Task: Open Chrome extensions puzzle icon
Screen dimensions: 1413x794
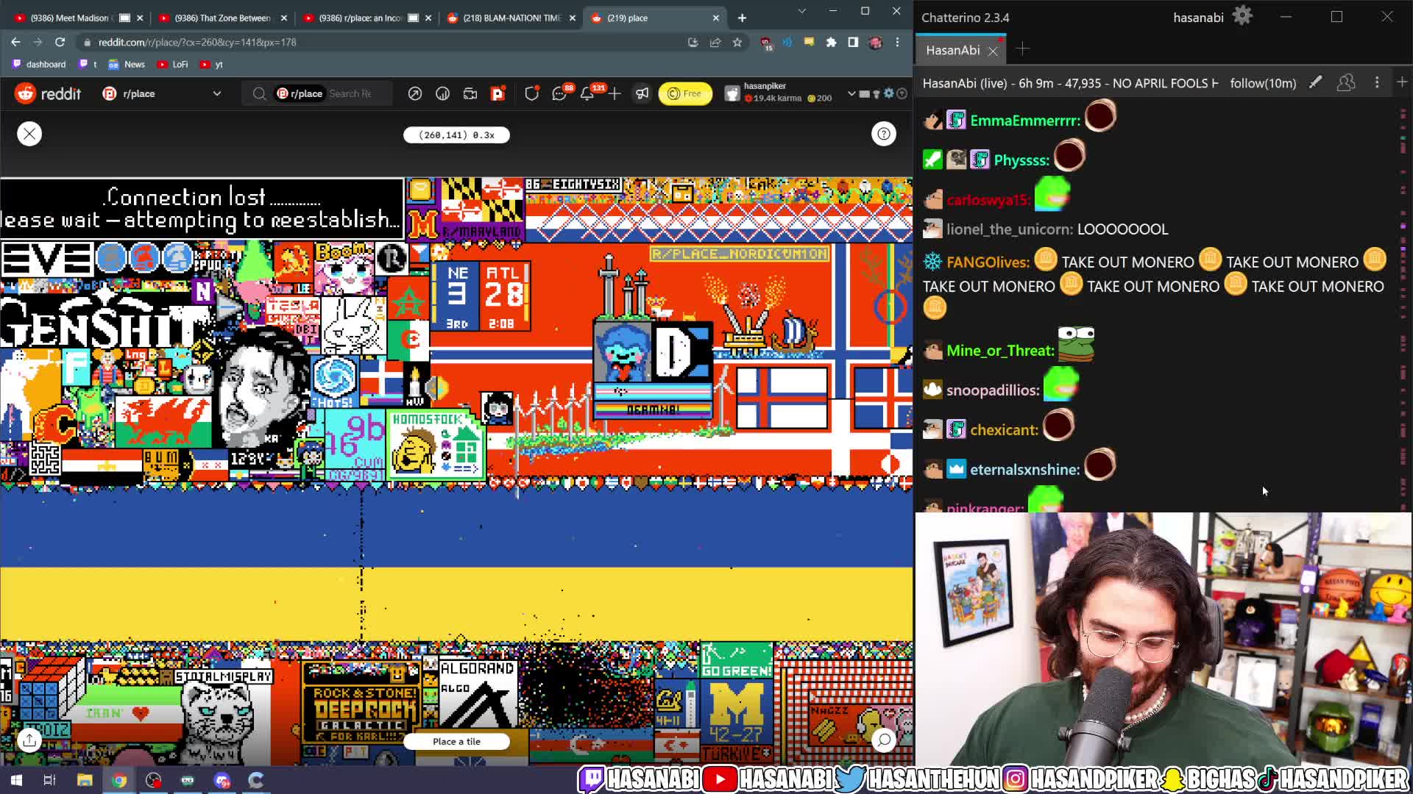Action: [x=832, y=43]
